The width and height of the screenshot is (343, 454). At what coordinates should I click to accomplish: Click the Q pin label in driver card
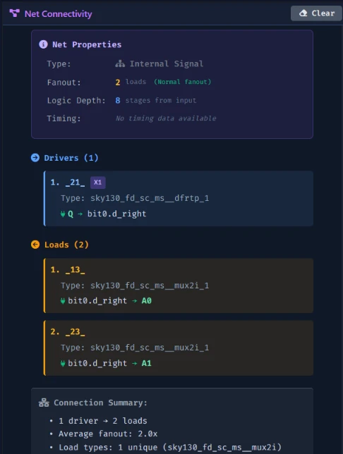point(71,214)
